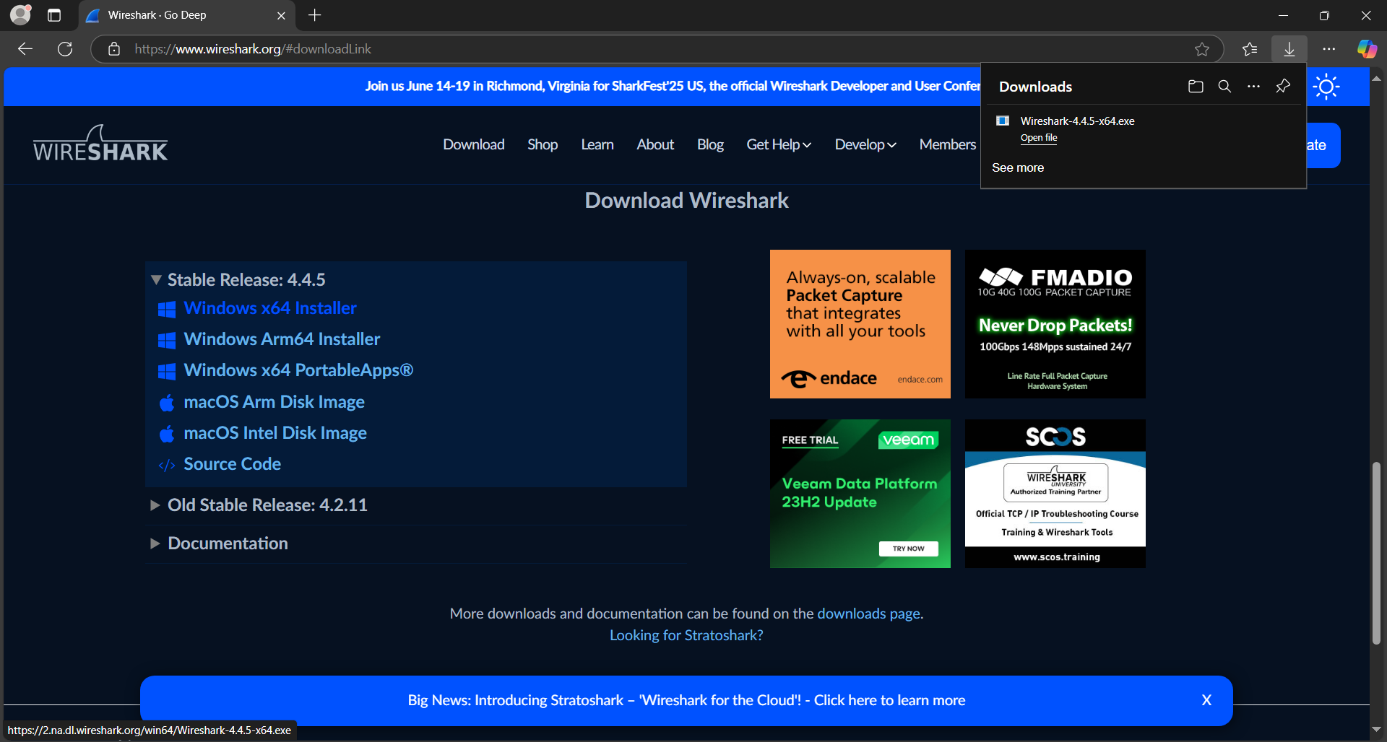Click the scrollbar down arrow
Image resolution: width=1387 pixels, height=742 pixels.
pyautogui.click(x=1377, y=729)
